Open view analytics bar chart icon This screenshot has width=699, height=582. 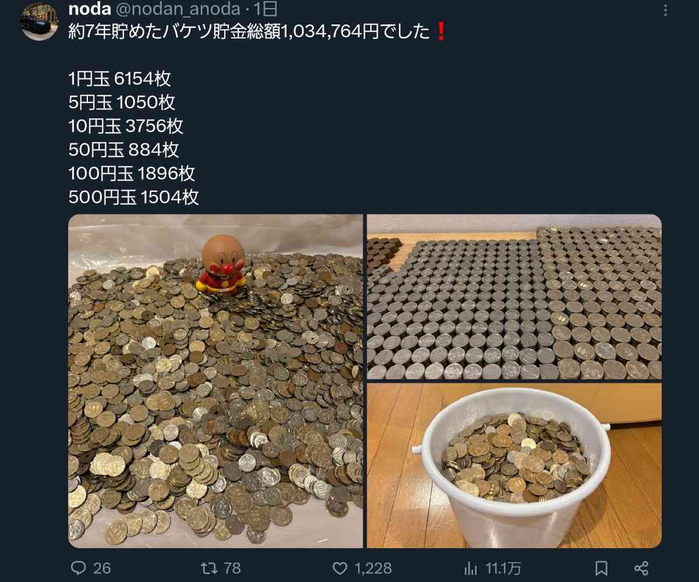(470, 567)
